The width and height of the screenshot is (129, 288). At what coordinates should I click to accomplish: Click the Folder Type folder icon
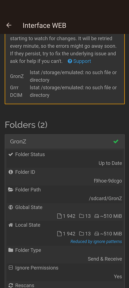11,250
